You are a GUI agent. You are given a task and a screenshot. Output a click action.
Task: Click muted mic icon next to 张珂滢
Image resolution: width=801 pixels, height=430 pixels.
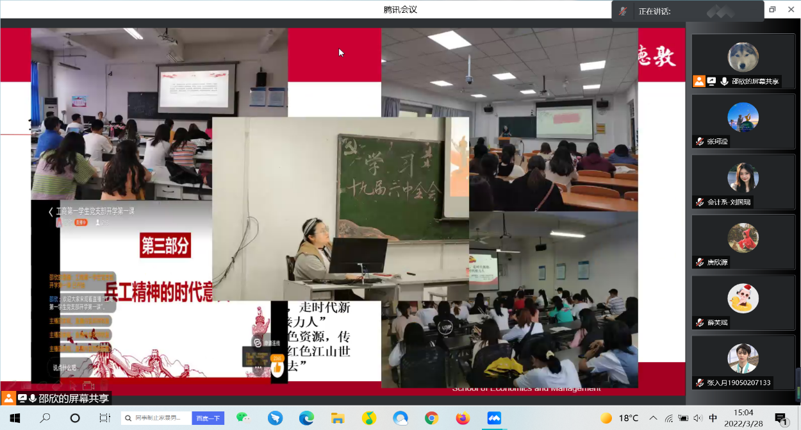[700, 142]
